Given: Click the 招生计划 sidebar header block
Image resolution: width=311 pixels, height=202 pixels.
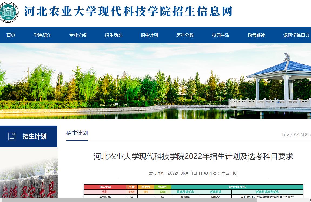Looking at the screenshot, I should point(29,136).
